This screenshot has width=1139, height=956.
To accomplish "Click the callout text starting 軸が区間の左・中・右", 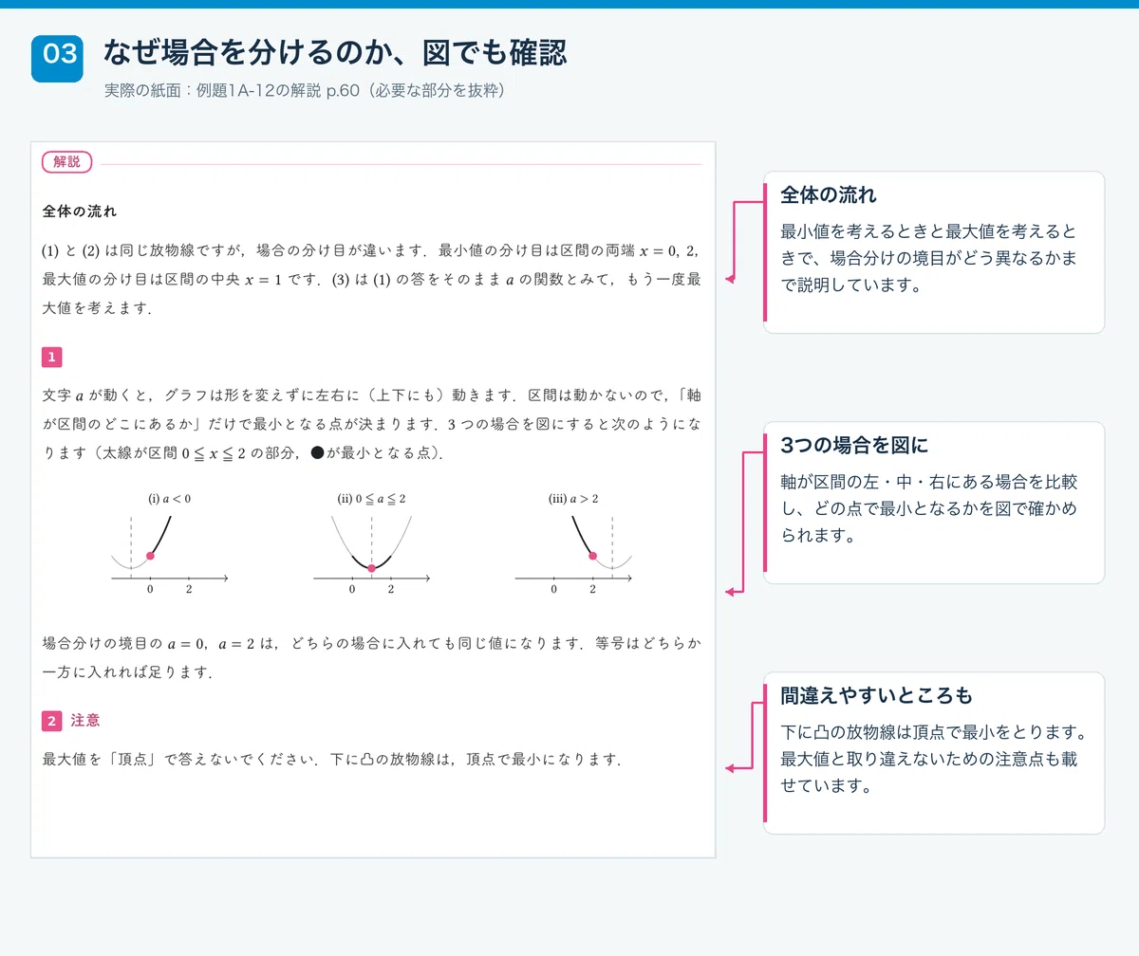I will coord(928,509).
